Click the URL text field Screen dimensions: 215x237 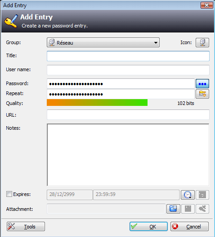[x=128, y=114]
